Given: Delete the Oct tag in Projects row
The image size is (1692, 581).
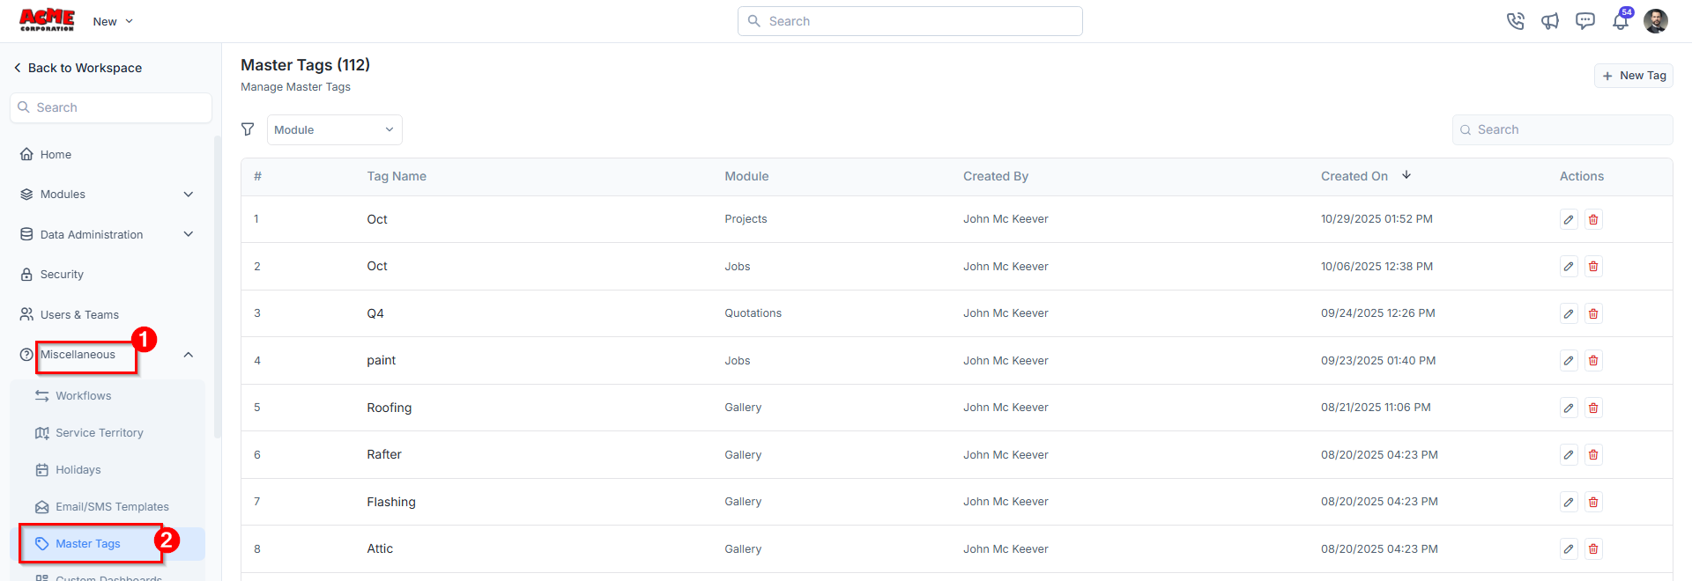Looking at the screenshot, I should [x=1593, y=219].
